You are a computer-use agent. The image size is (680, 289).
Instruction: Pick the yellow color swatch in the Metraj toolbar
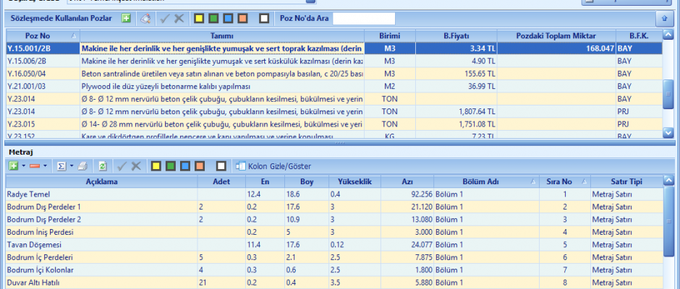coord(156,166)
